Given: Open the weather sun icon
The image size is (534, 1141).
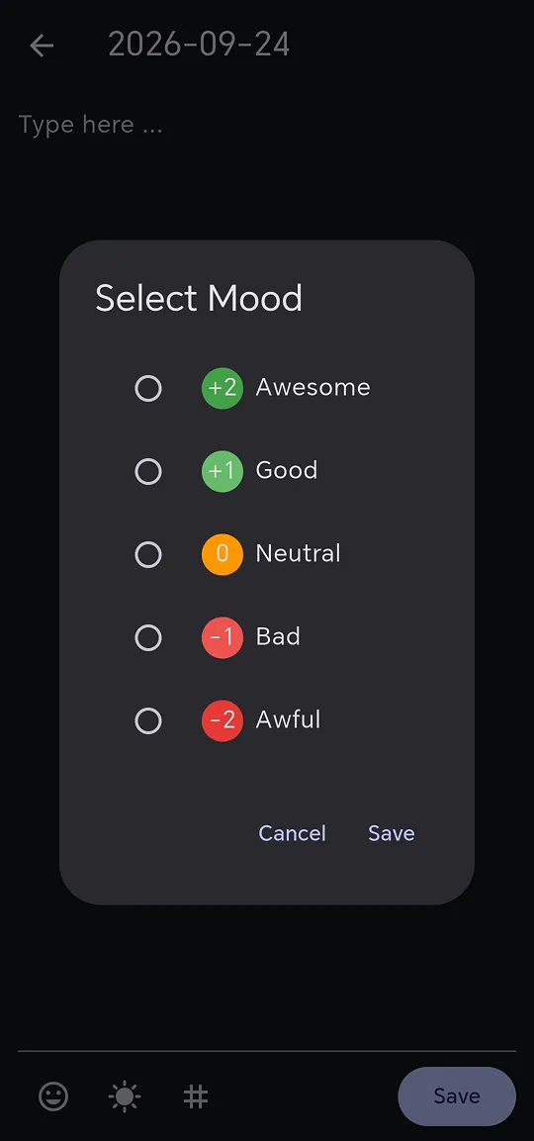Looking at the screenshot, I should click(125, 1095).
